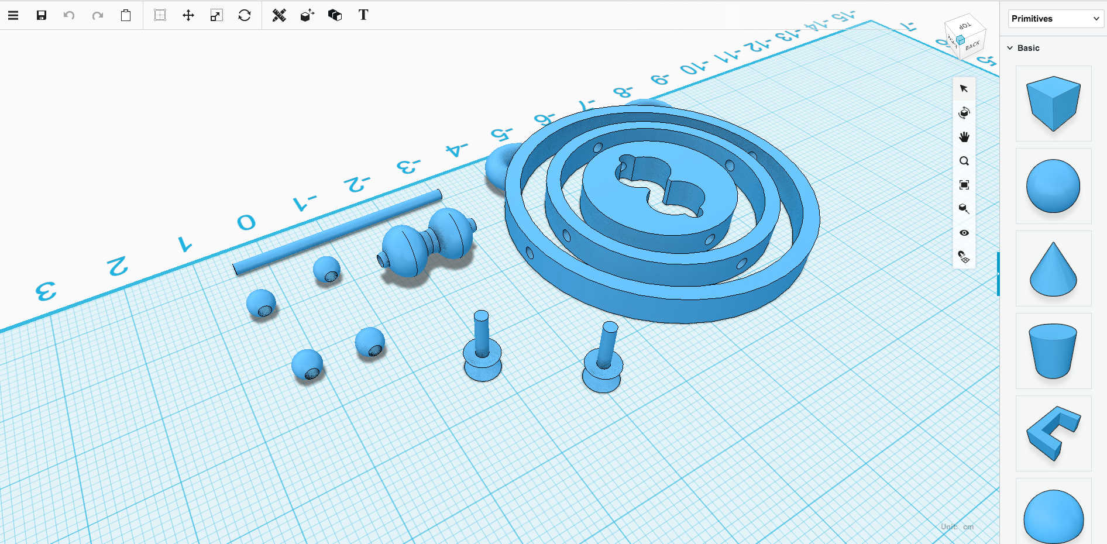The height and width of the screenshot is (544, 1107).
Task: Collapse the Basic shapes section
Action: coord(1010,48)
